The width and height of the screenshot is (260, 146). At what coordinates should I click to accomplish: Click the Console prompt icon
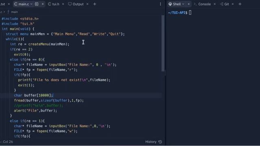(195, 4)
